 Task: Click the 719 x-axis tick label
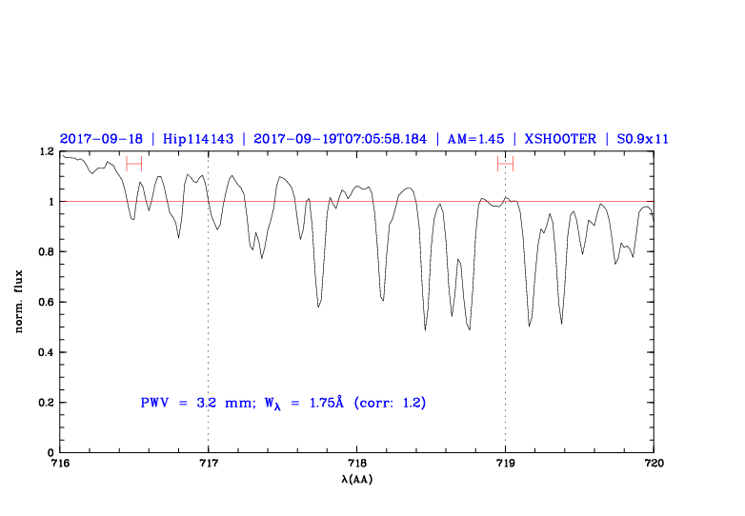505,464
